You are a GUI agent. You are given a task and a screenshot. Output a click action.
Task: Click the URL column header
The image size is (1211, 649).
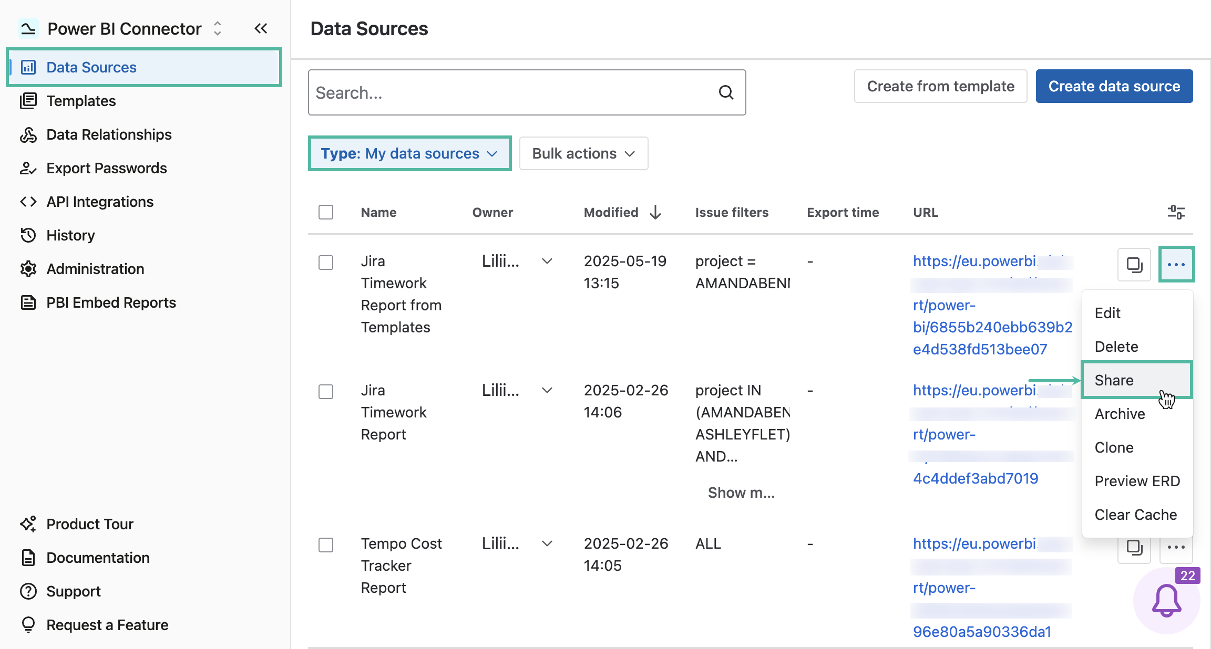(x=925, y=212)
